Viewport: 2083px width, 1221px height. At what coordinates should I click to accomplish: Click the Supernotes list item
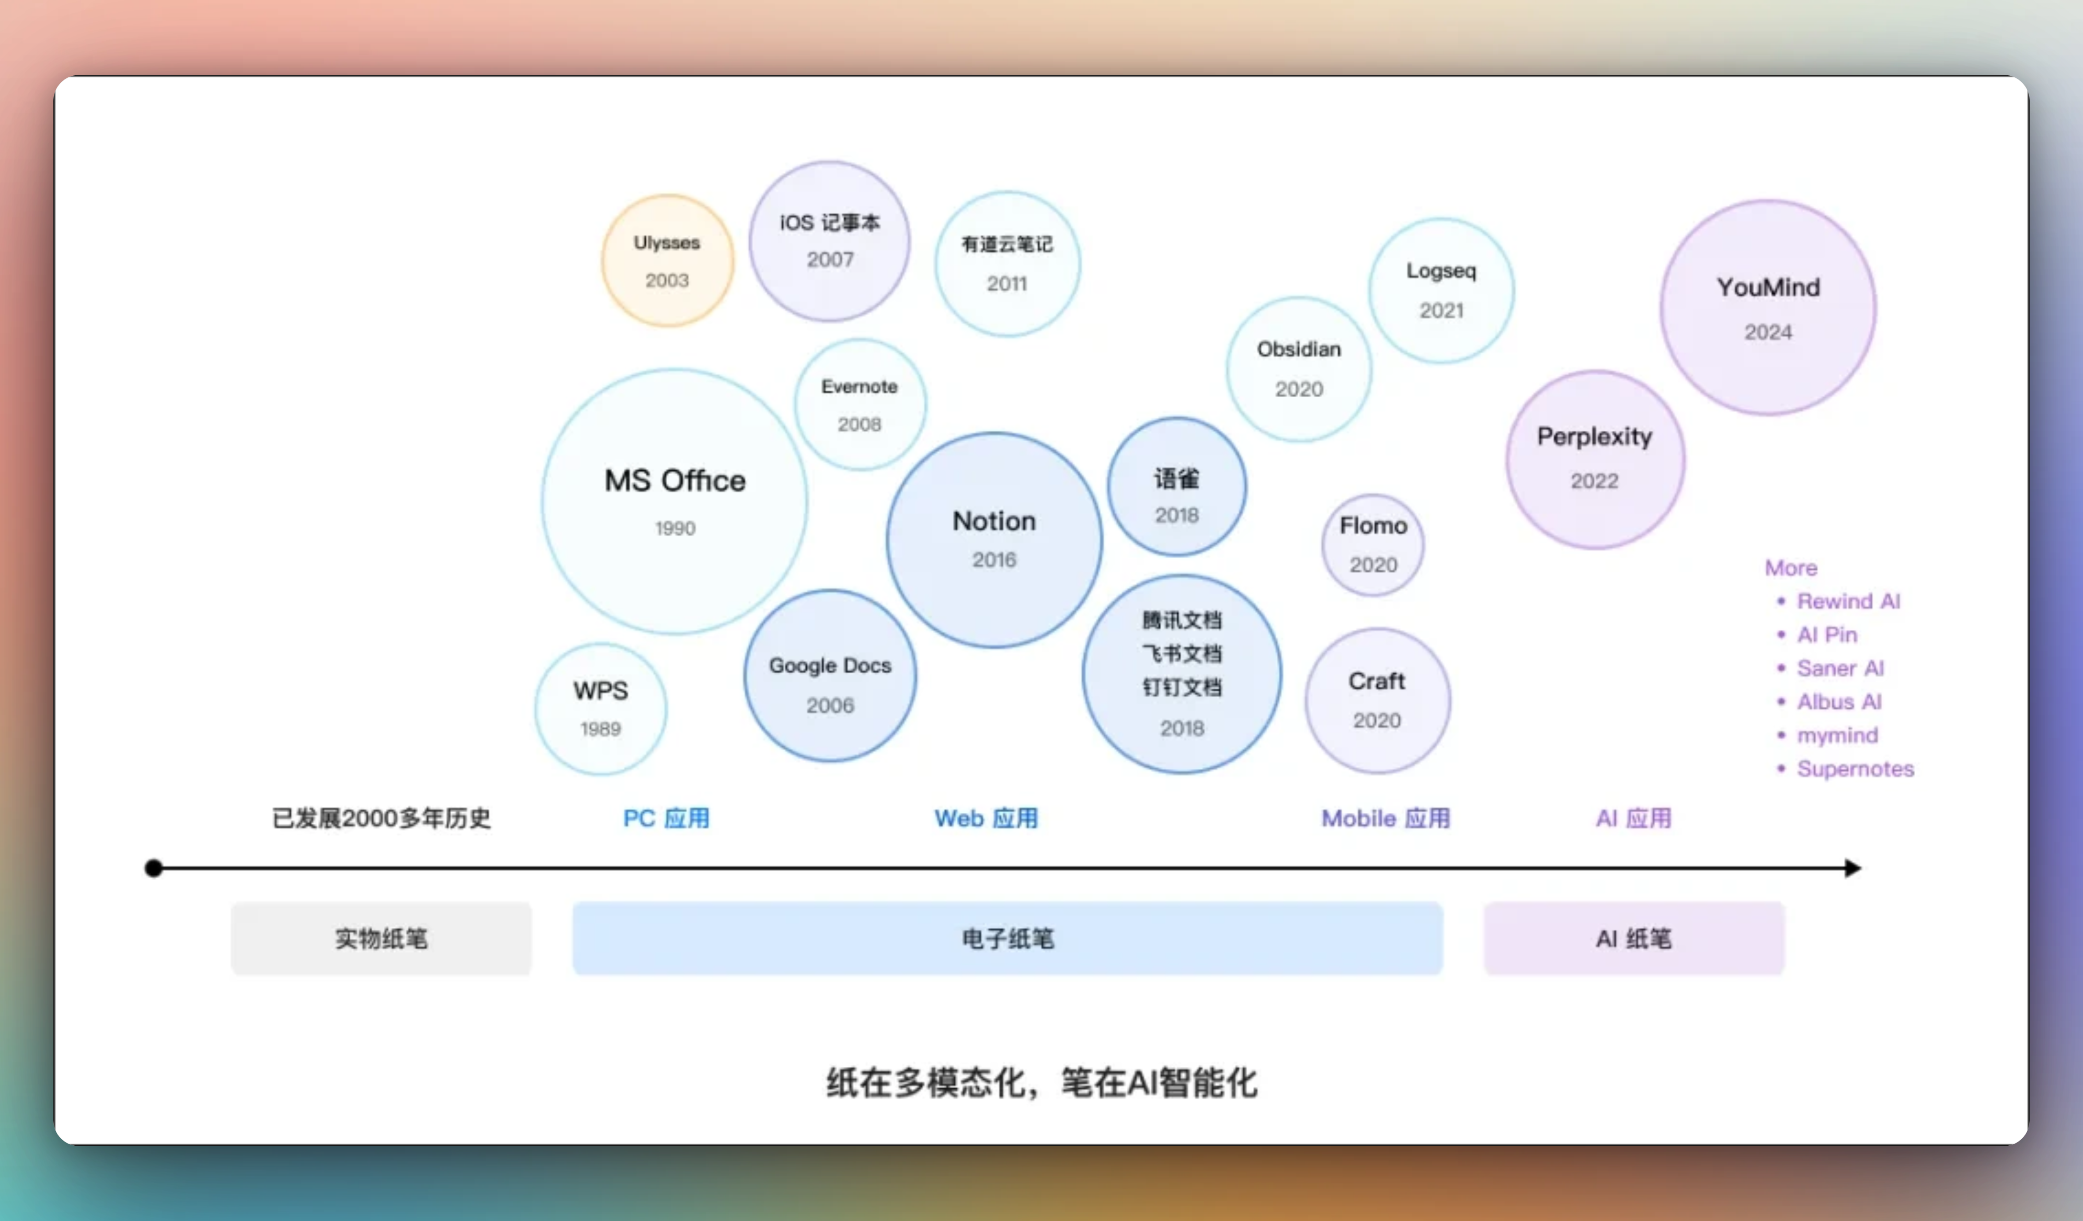(1855, 769)
